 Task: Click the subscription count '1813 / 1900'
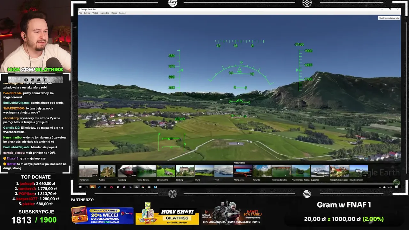(x=34, y=220)
